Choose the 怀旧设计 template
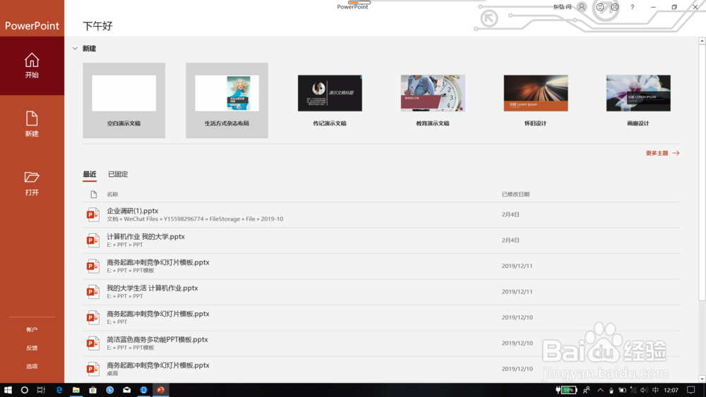Image resolution: width=706 pixels, height=397 pixels. click(535, 100)
